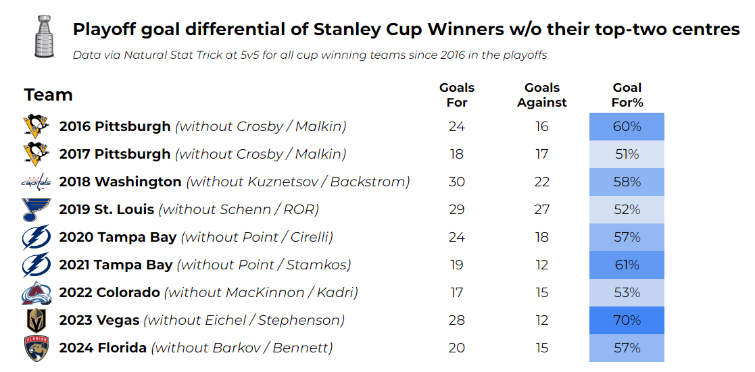This screenshot has width=755, height=372.
Task: Click the 2021 Tampa Bay Lightning logo
Action: click(x=36, y=265)
